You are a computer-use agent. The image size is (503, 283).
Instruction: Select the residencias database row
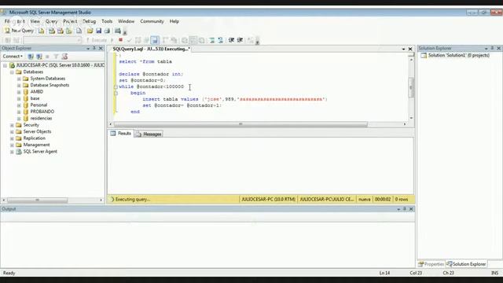41,119
